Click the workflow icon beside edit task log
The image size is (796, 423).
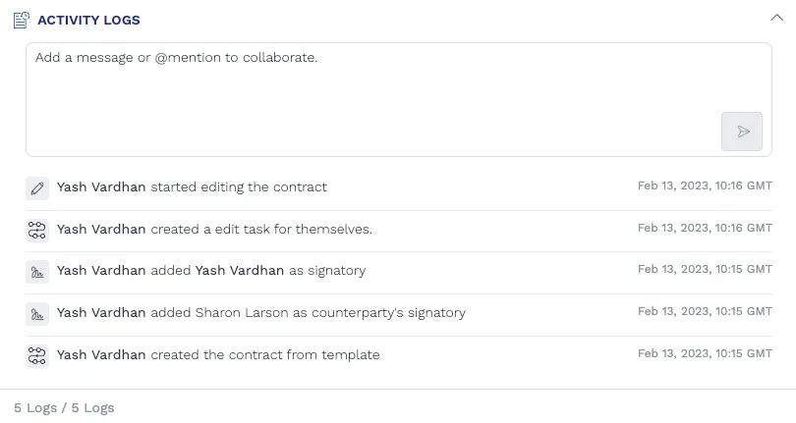pos(37,230)
